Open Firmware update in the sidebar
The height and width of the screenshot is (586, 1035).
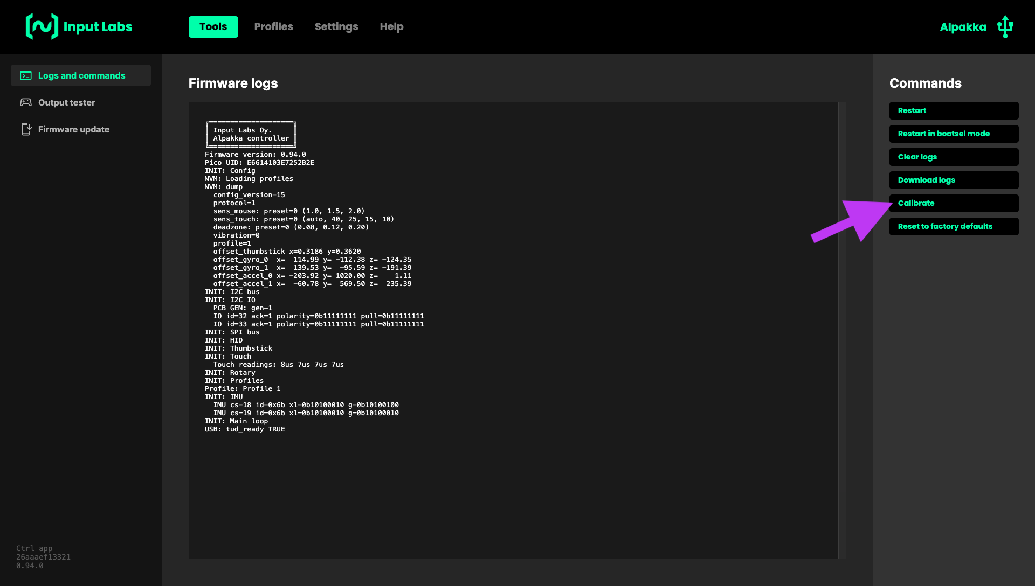(73, 129)
